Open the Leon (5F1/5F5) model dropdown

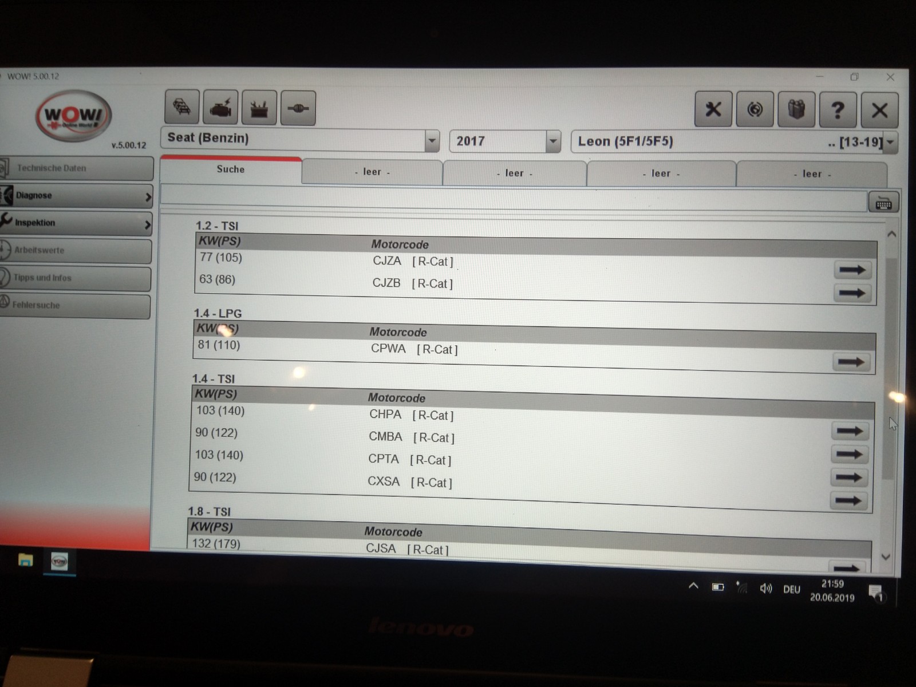pyautogui.click(x=890, y=143)
